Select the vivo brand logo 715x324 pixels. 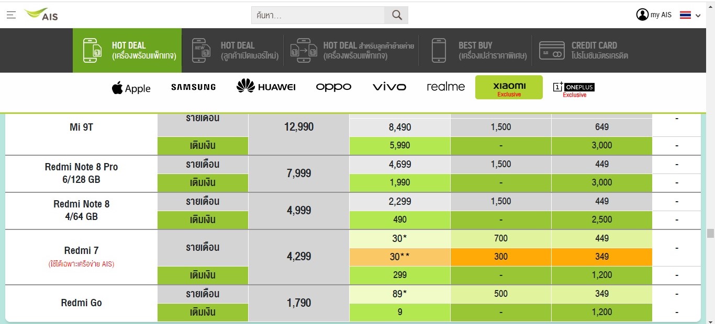(x=389, y=87)
